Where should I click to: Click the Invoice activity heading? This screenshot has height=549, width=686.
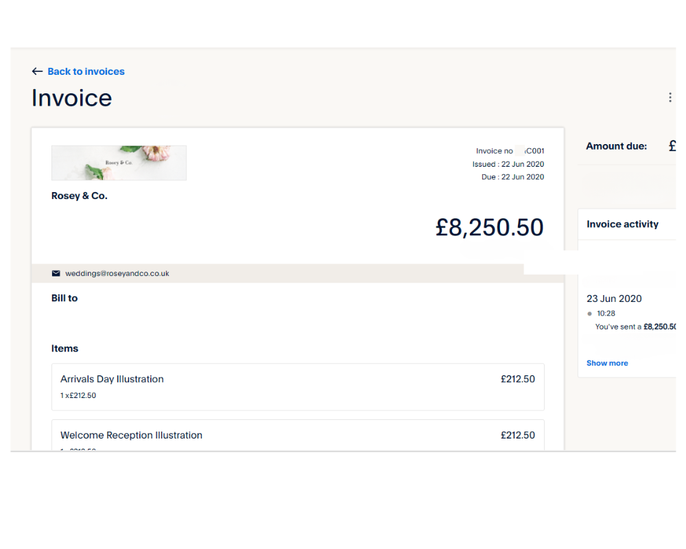pyautogui.click(x=622, y=224)
